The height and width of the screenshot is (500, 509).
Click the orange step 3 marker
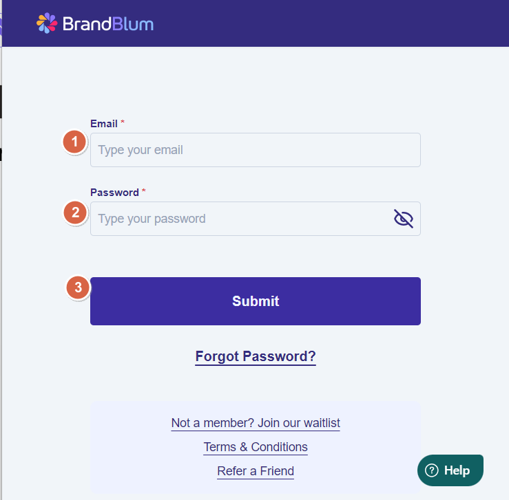[78, 287]
